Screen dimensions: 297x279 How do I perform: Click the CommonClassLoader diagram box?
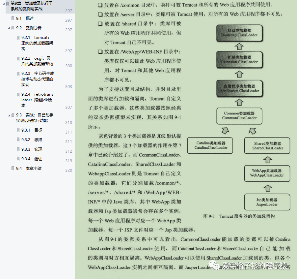[x=239, y=116]
